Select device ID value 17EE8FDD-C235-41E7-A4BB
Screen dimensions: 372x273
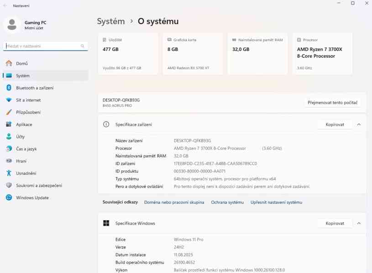point(215,163)
